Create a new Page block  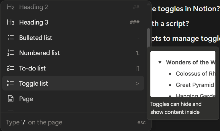point(26,99)
